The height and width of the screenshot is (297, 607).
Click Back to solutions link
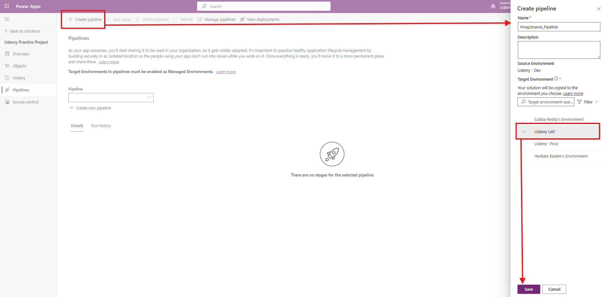(x=22, y=31)
